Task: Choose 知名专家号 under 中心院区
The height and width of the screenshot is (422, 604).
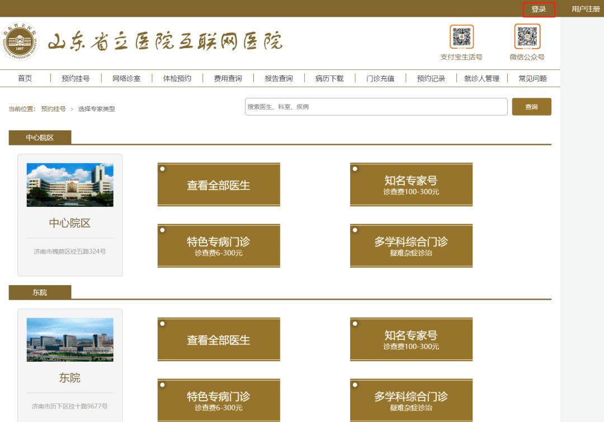Action: pos(411,185)
